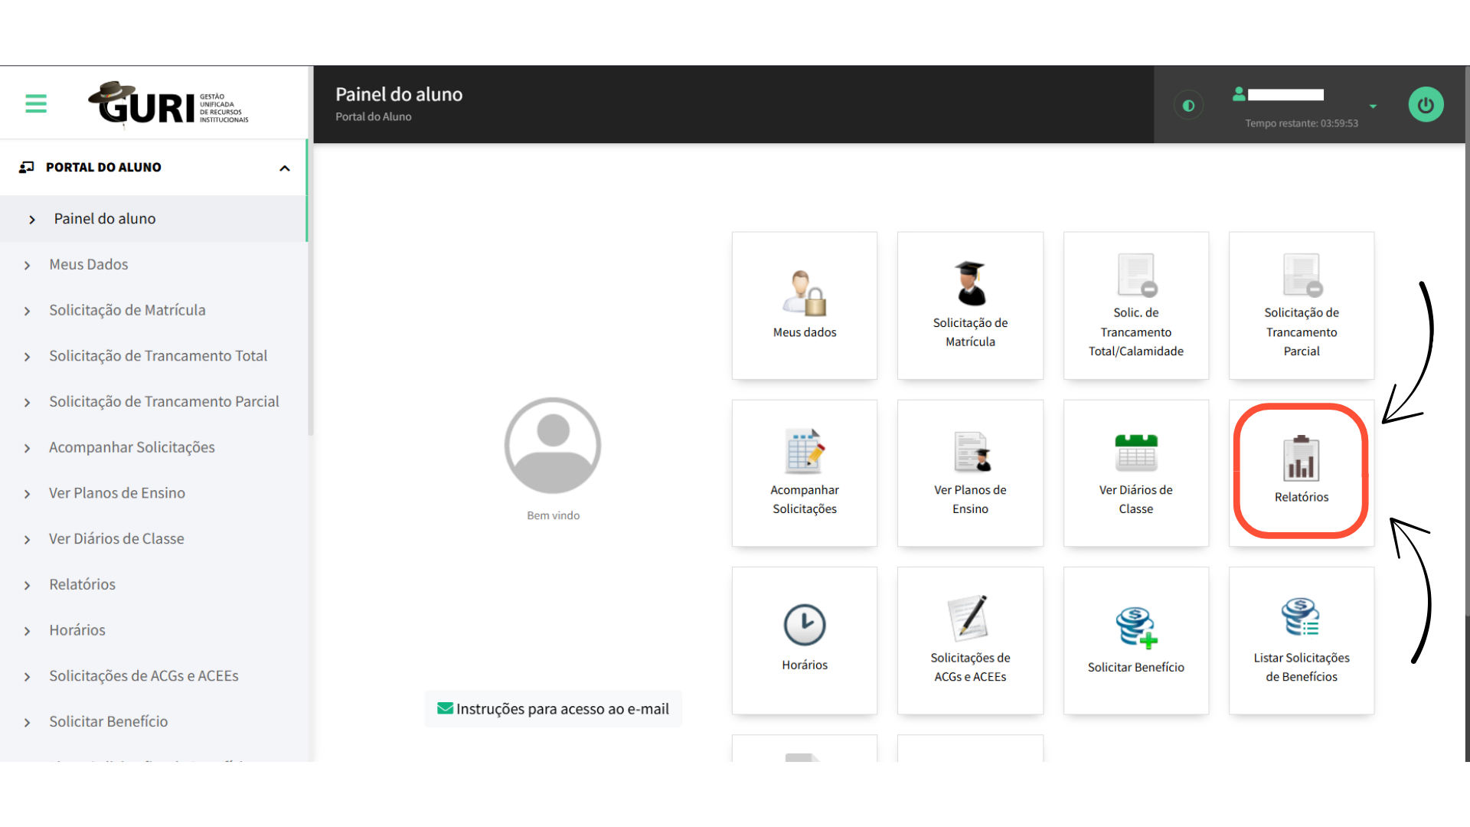Expand the Meus Dados sidebar chevron

pyautogui.click(x=28, y=265)
